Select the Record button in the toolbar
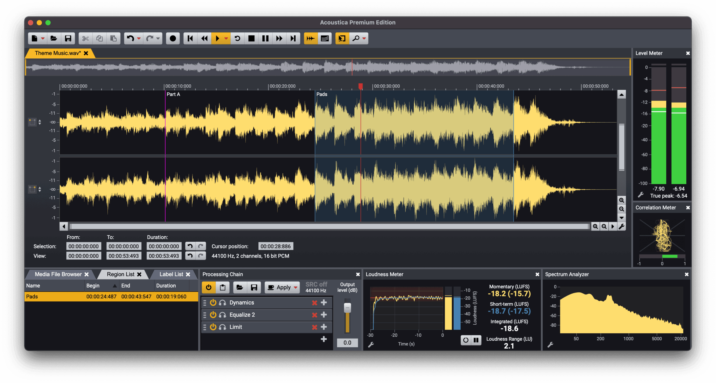The height and width of the screenshot is (383, 716). point(173,38)
